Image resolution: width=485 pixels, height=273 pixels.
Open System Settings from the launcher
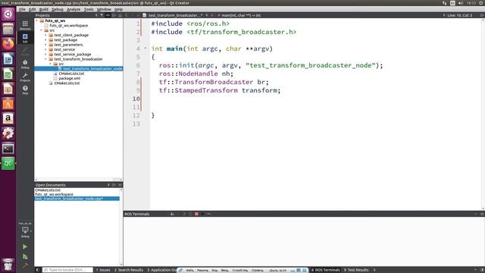[x=8, y=133]
